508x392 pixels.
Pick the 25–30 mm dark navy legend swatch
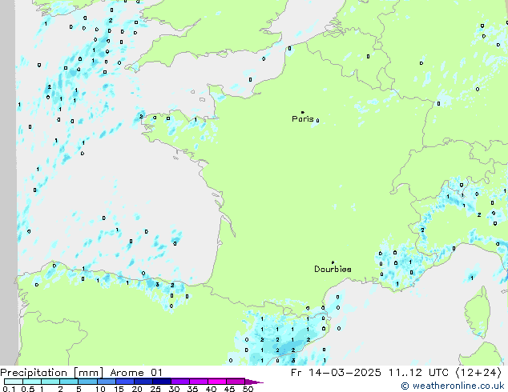pyautogui.click(x=162, y=382)
